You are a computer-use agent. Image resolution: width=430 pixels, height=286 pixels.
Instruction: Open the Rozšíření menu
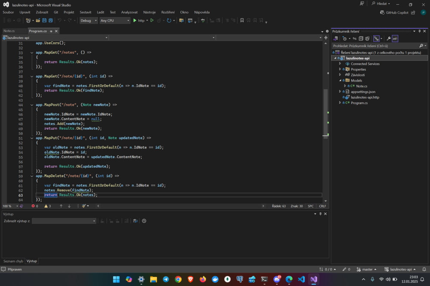coord(168,12)
